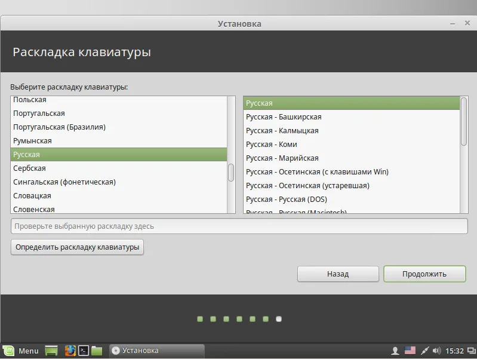This screenshot has width=477, height=359.
Task: Select Русская - Башкирская variant
Action: [x=352, y=117]
